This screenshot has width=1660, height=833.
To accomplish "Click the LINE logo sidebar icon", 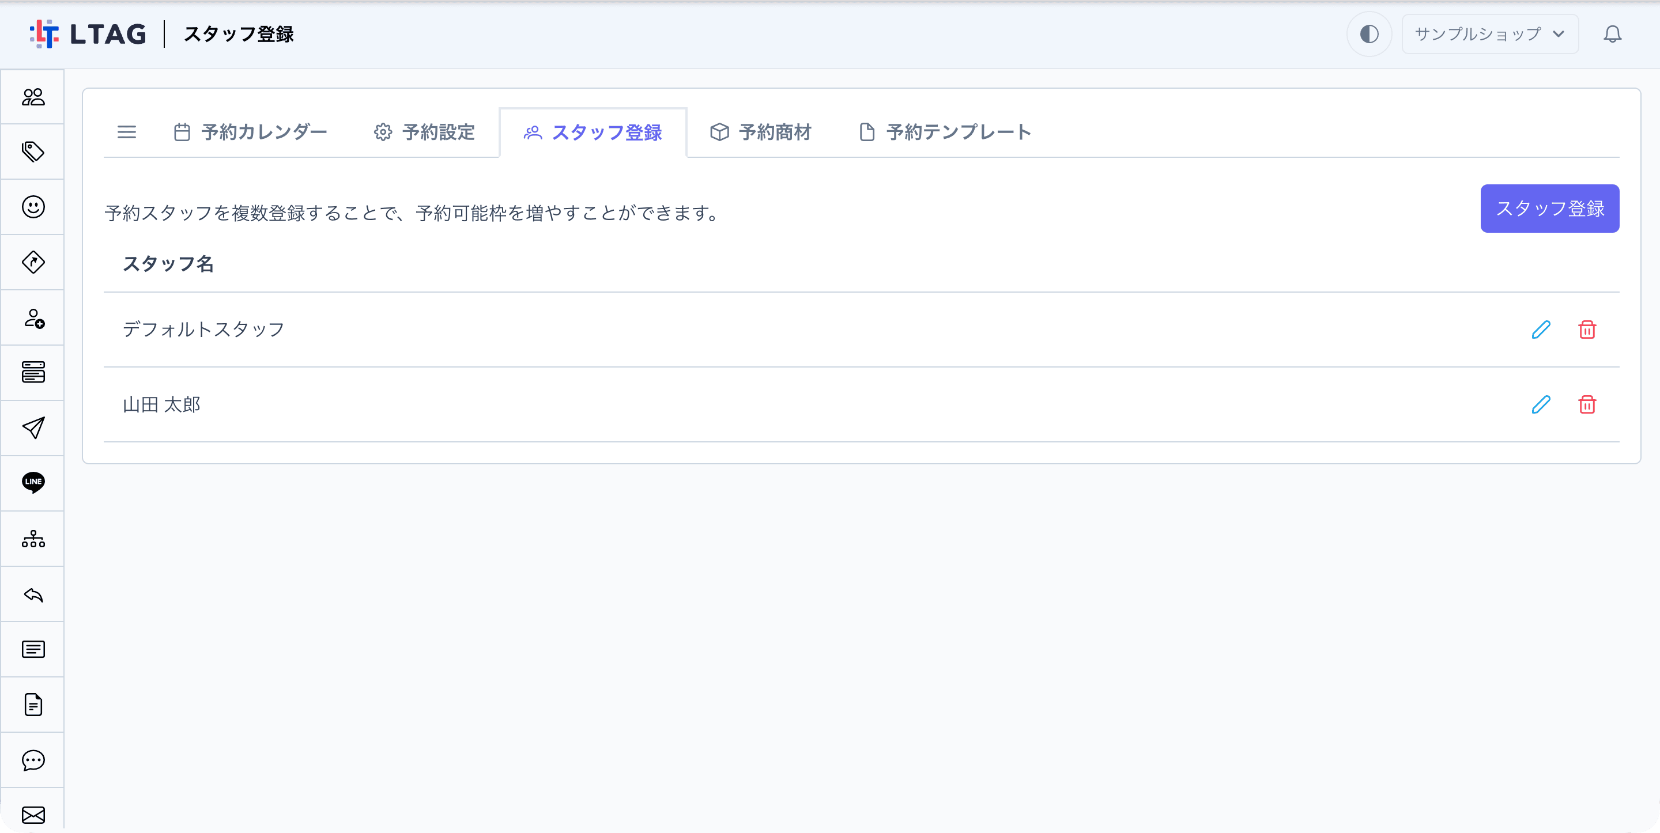I will tap(33, 483).
